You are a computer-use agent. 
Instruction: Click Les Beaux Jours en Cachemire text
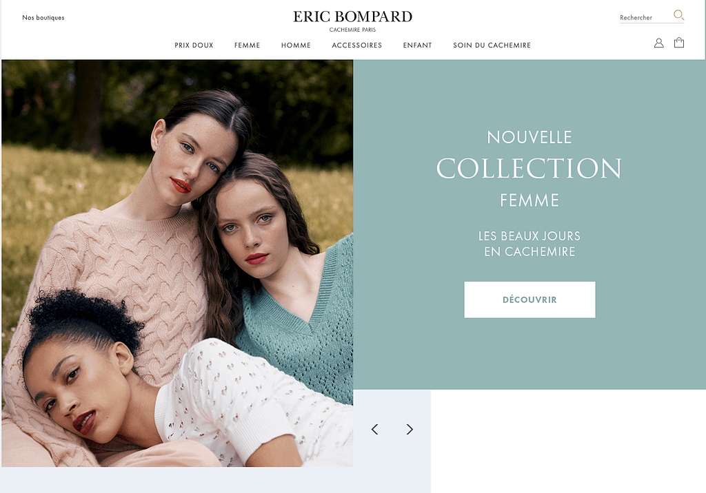click(x=529, y=243)
